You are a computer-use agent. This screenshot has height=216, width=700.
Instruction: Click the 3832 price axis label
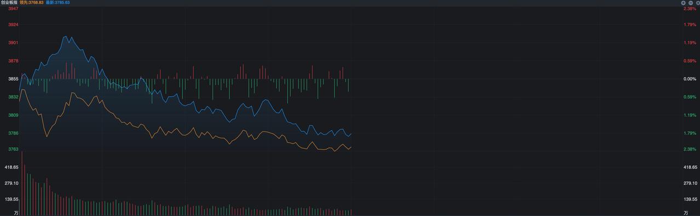(x=13, y=97)
